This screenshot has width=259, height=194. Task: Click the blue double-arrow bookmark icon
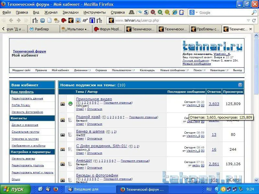point(43,20)
